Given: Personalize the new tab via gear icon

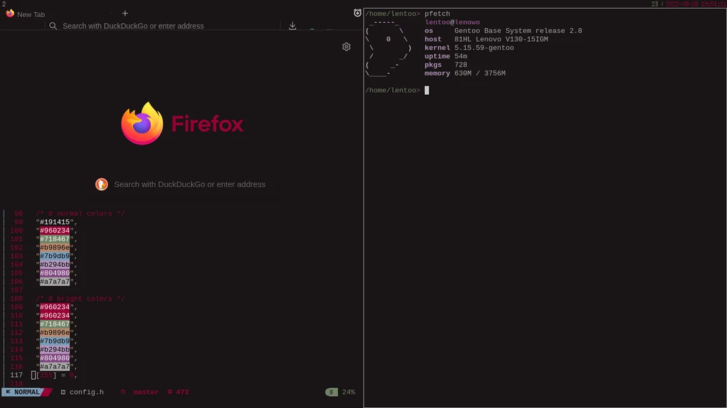Looking at the screenshot, I should coord(346,46).
